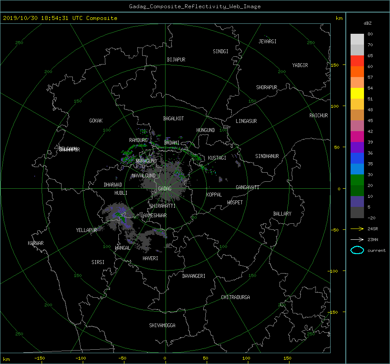
Task: Click the dBZ legend heading
Action: pos(367,23)
